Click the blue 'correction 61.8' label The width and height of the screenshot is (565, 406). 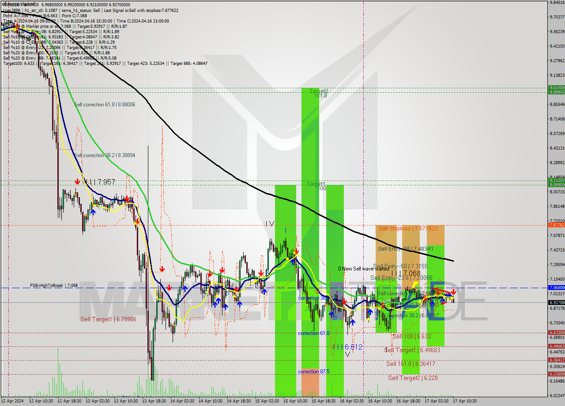(x=314, y=333)
